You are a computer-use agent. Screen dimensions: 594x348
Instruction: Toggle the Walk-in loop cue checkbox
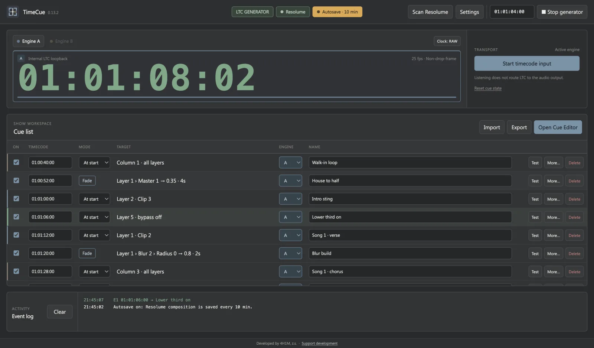click(16, 162)
